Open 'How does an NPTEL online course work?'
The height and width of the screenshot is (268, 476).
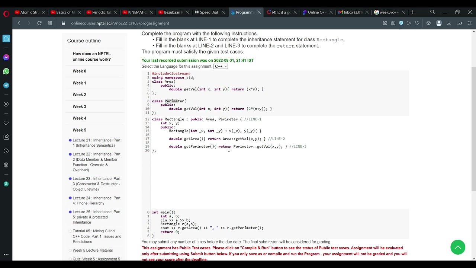91,57
